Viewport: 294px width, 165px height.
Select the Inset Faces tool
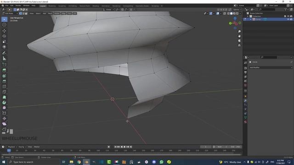click(x=4, y=76)
